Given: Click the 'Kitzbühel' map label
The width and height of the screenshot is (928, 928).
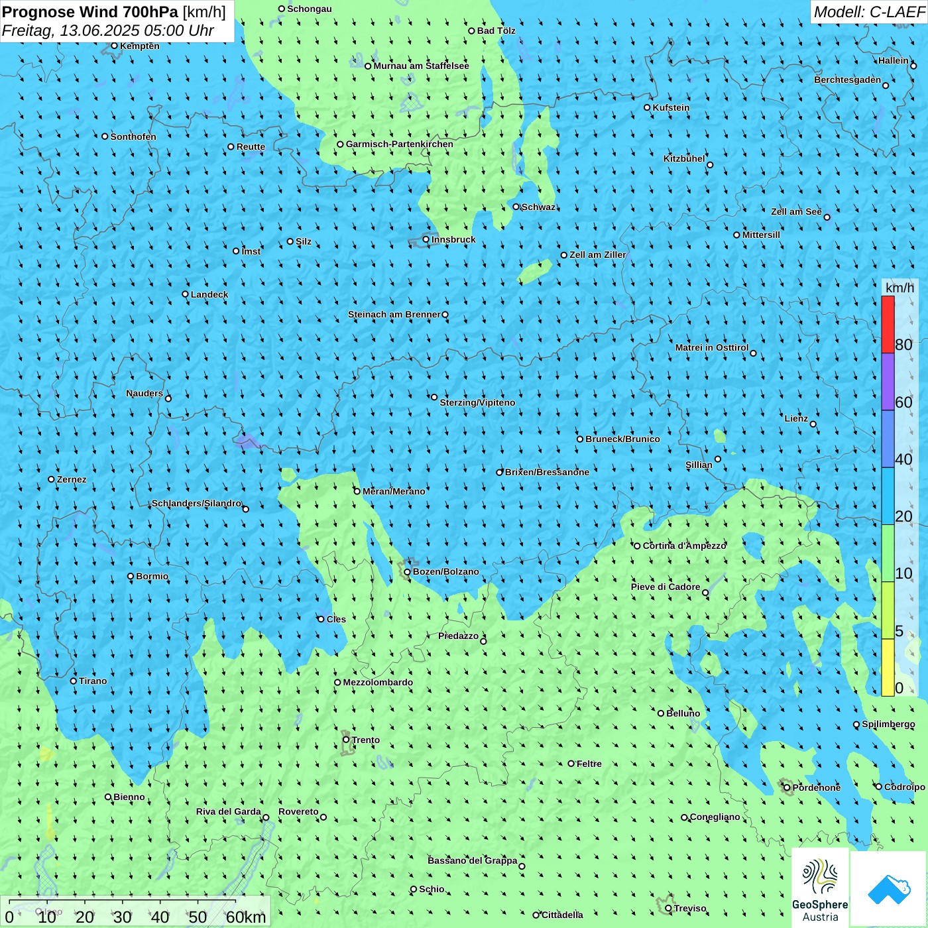Looking at the screenshot, I should coord(684,158).
